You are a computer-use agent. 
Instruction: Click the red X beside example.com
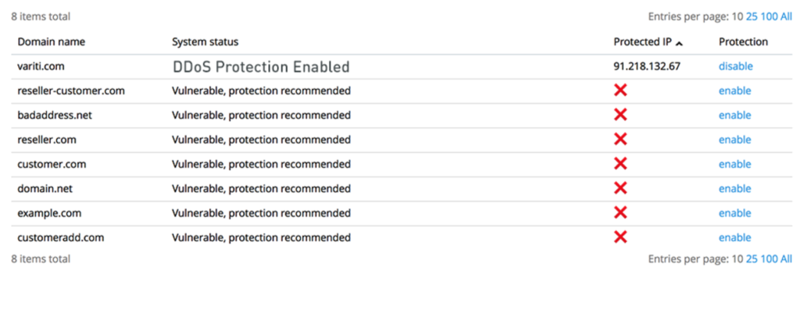pos(620,213)
